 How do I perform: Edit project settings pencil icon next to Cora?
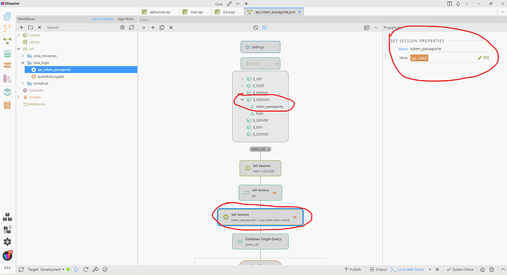pyautogui.click(x=229, y=4)
